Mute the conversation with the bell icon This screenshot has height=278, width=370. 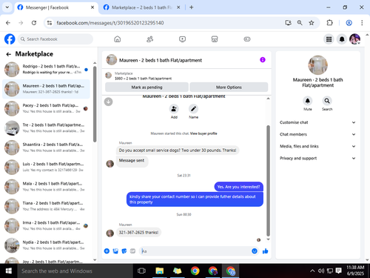308,101
